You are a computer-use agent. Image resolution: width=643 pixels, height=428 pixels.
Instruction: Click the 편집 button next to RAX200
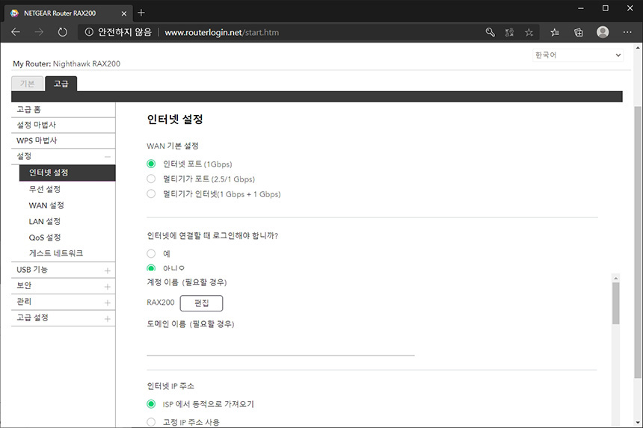point(201,303)
